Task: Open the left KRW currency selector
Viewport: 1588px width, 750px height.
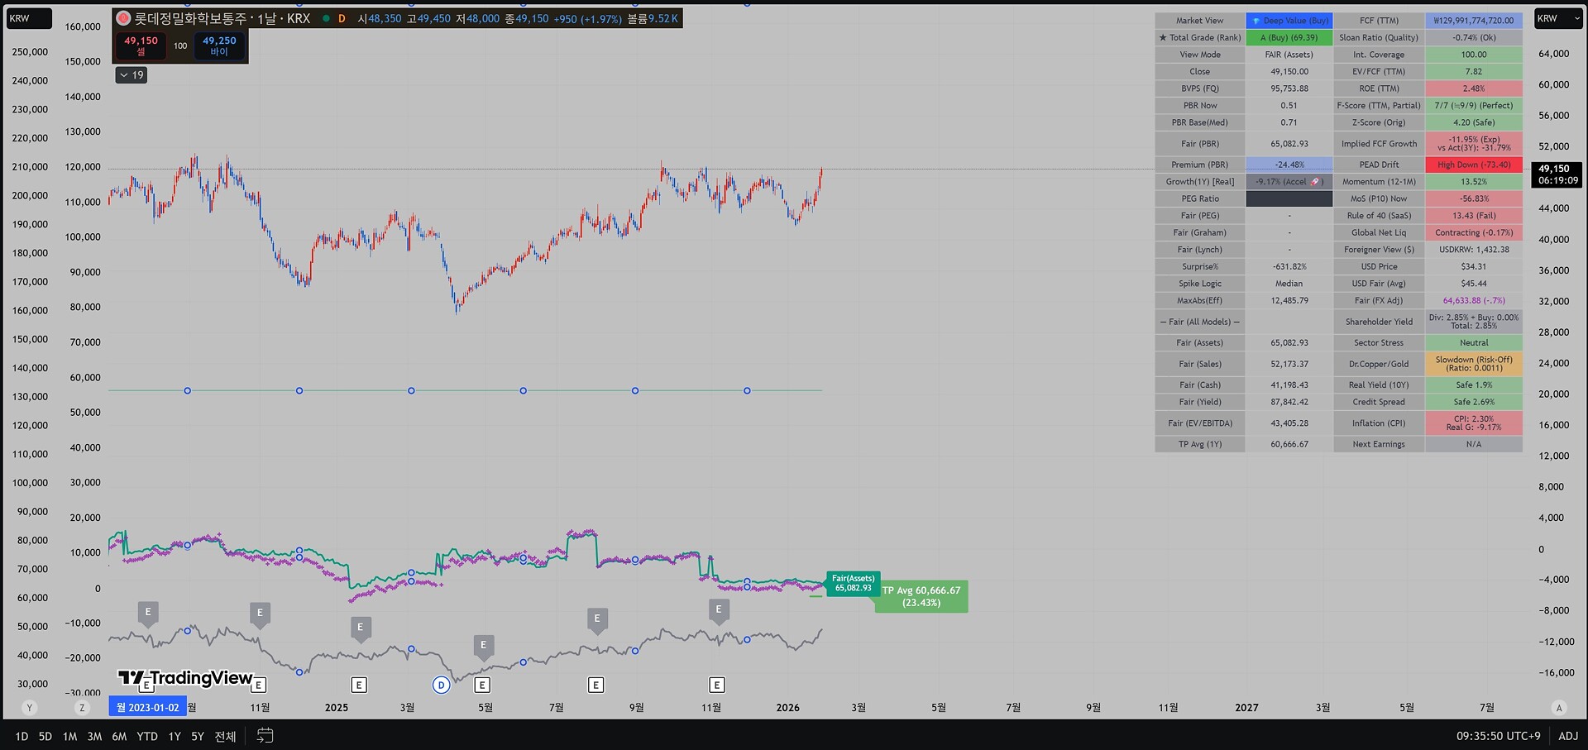Action: coord(29,18)
